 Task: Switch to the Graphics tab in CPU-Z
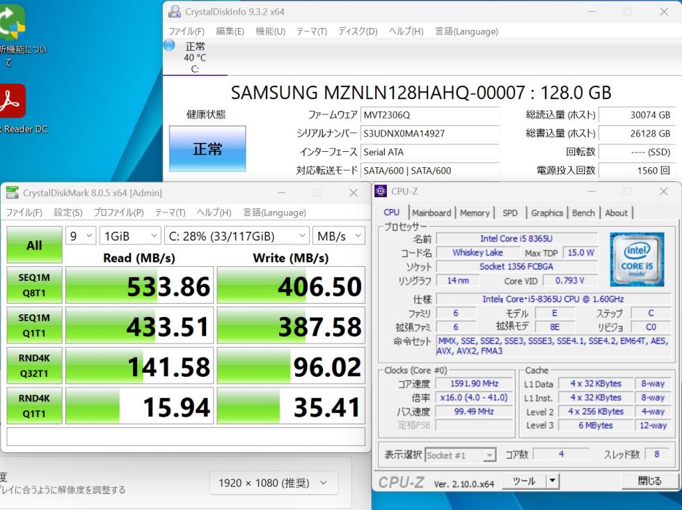tap(547, 213)
